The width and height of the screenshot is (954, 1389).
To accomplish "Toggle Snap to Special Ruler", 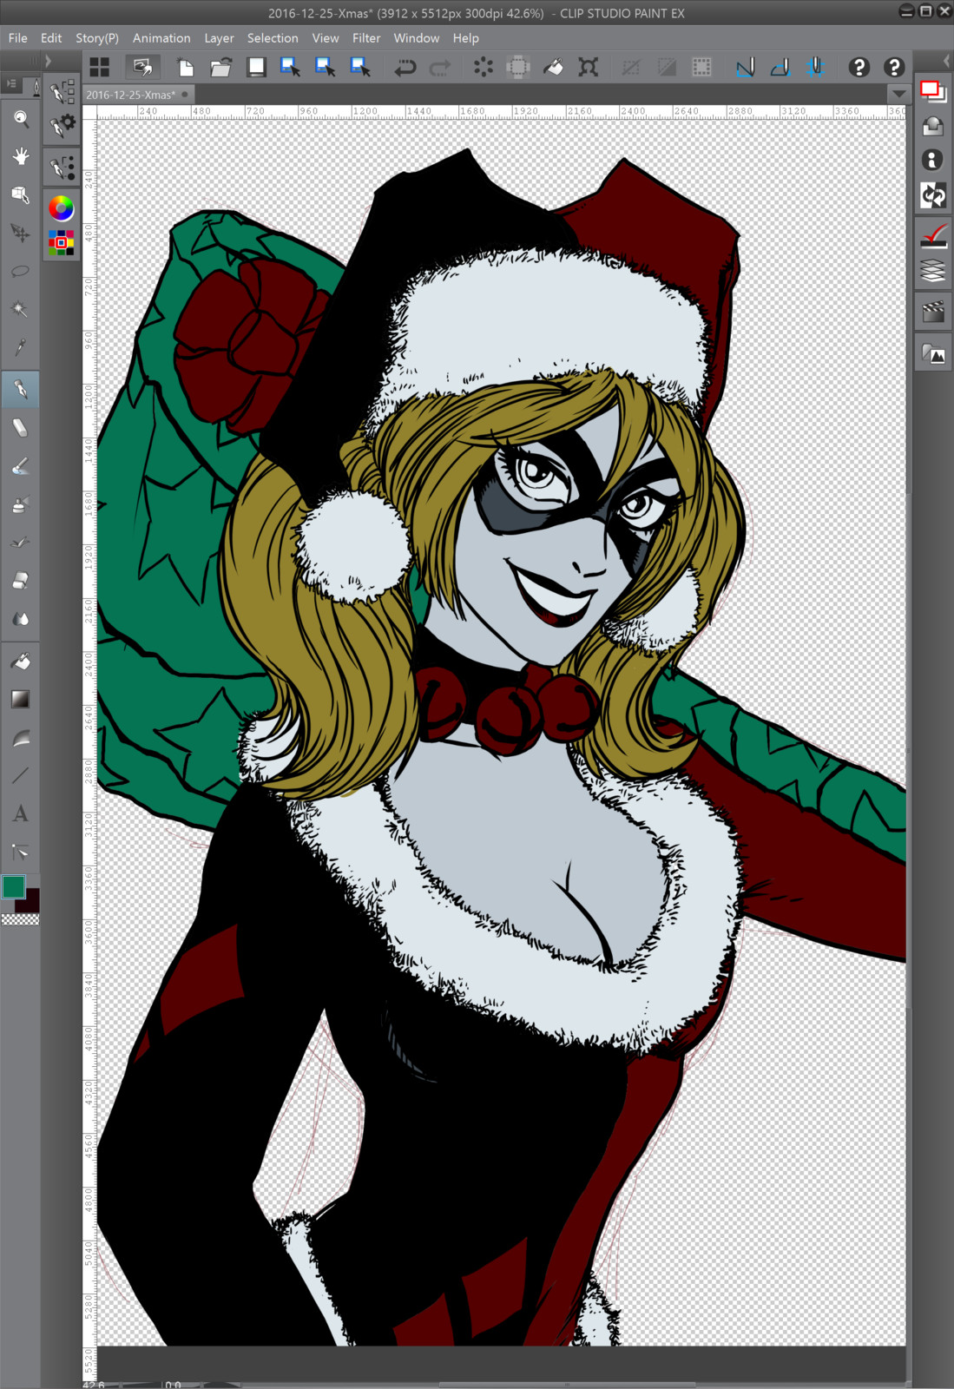I will [x=780, y=67].
